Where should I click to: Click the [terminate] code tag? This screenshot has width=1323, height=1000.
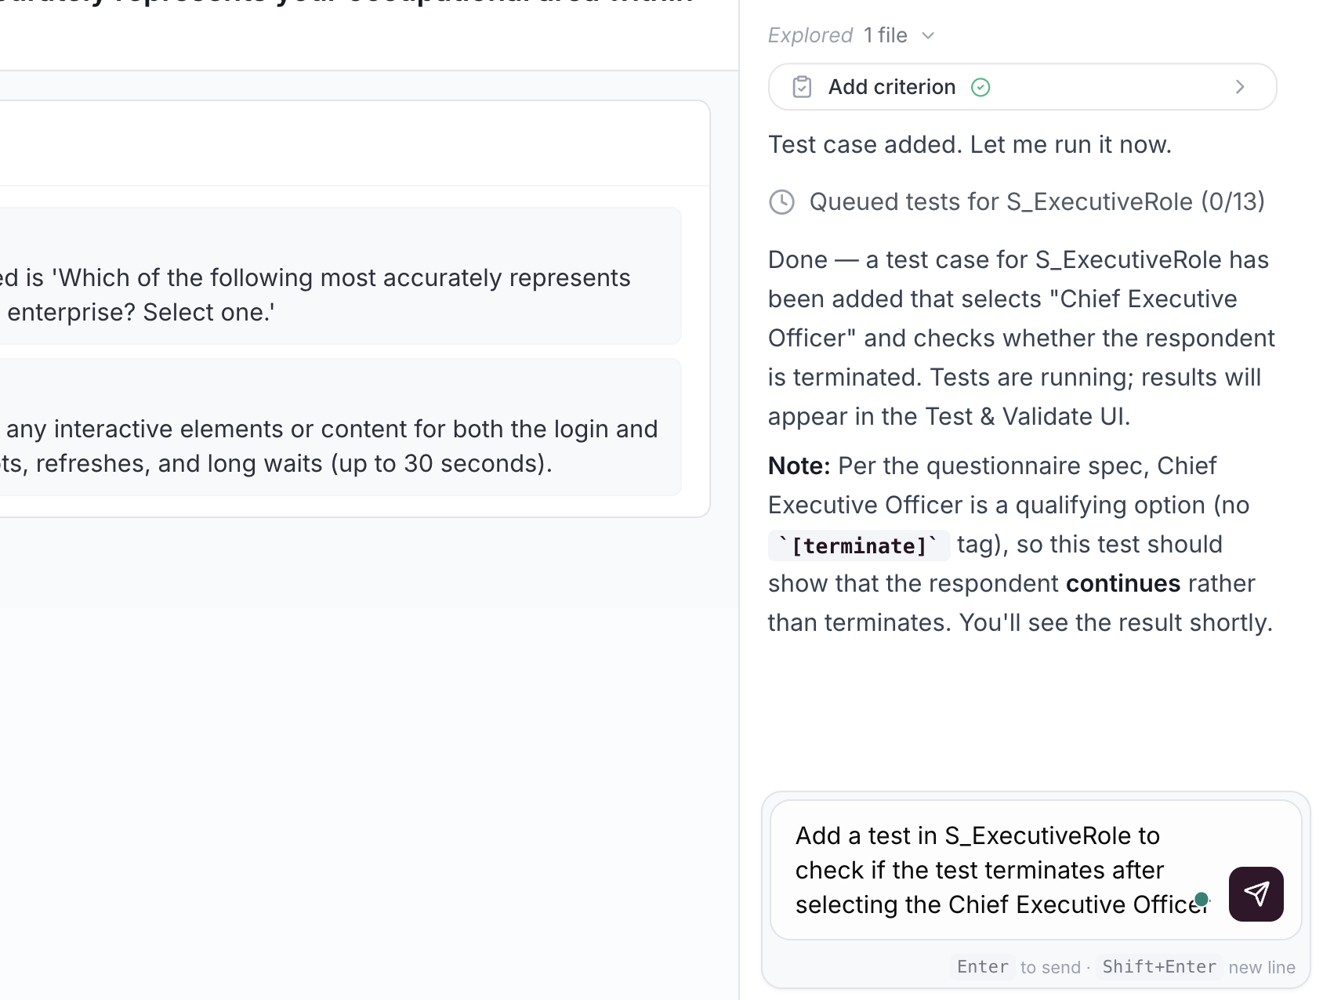tap(859, 545)
